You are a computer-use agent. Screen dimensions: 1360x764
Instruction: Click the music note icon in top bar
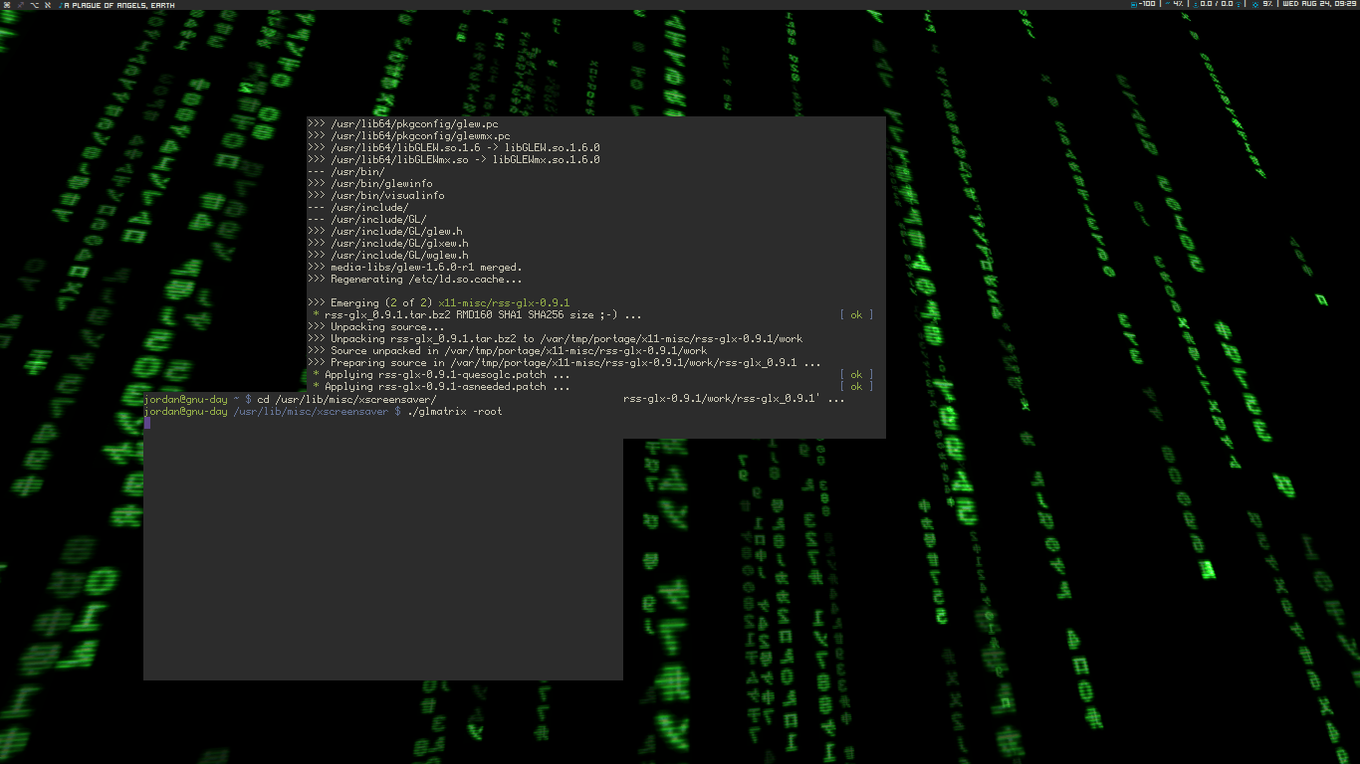click(61, 5)
